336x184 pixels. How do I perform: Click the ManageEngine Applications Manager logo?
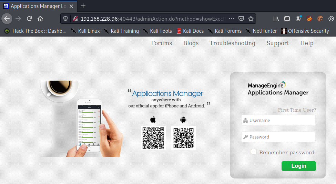tap(278, 89)
